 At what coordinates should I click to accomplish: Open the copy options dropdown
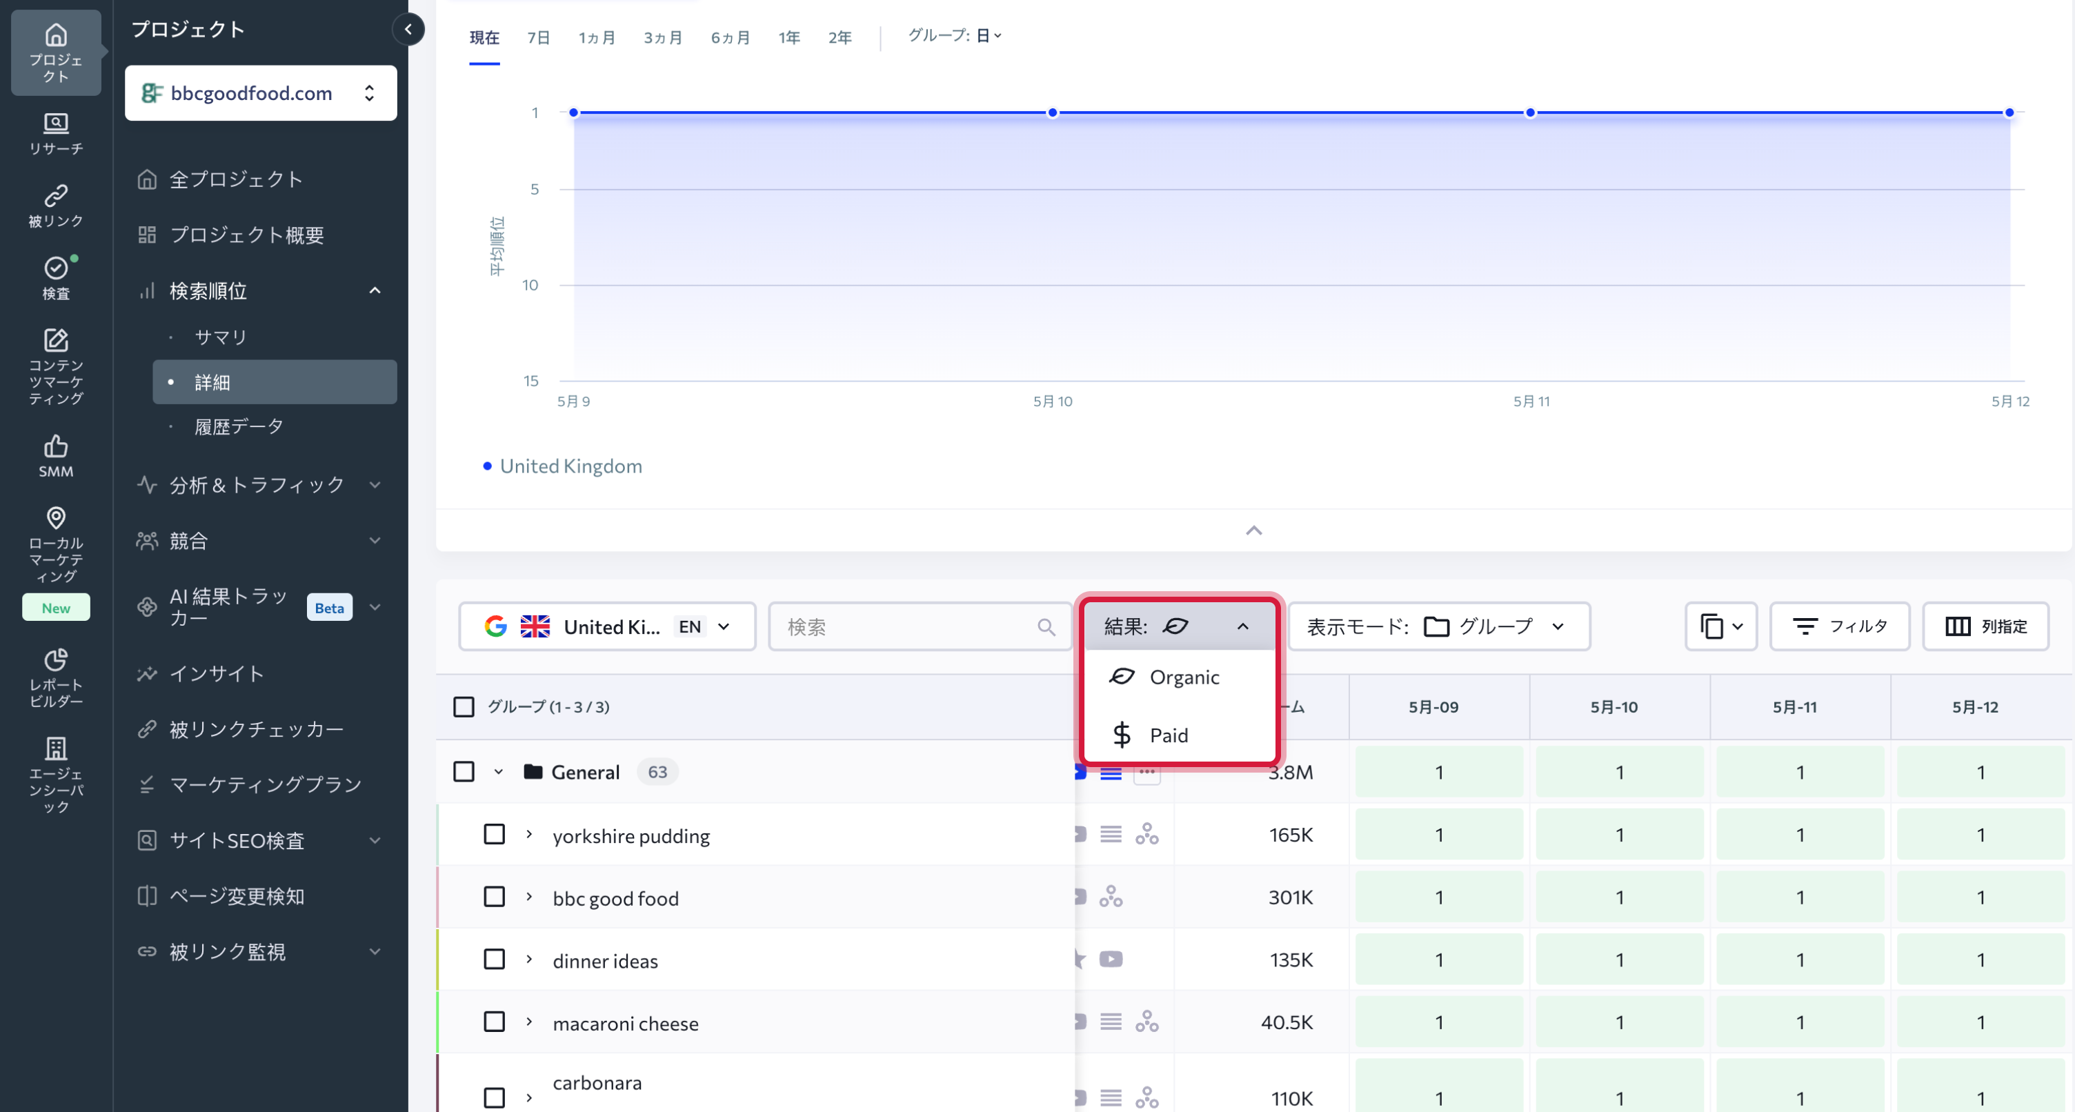(x=1720, y=627)
